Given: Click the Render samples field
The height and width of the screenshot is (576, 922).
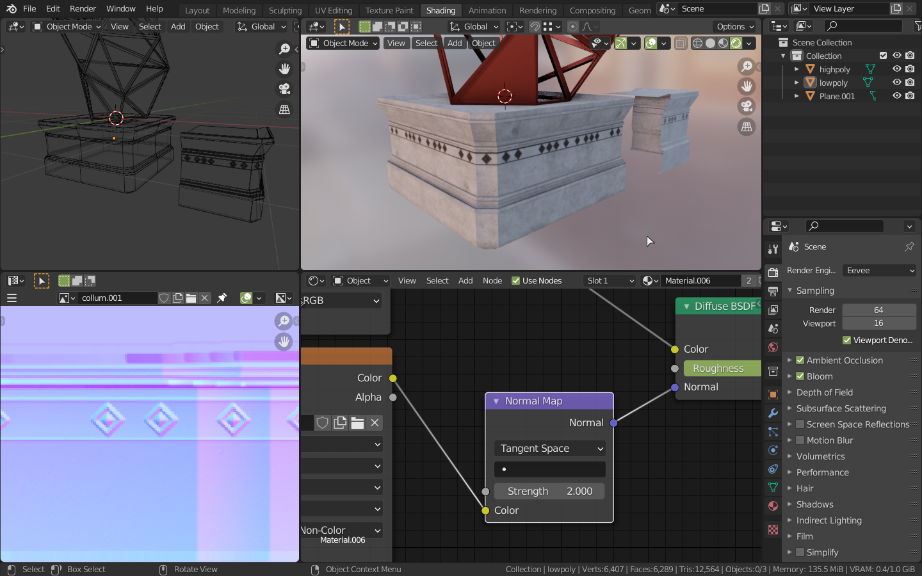Looking at the screenshot, I should tap(878, 310).
